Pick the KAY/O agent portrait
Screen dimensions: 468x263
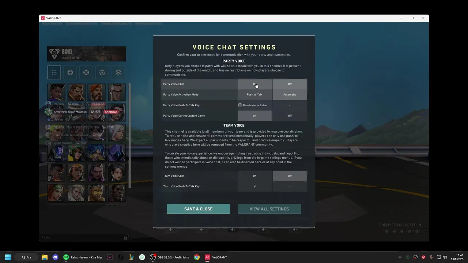pos(56,153)
